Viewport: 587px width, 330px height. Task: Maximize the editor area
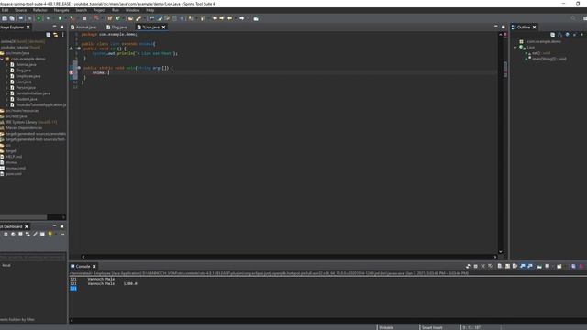pyautogui.click(x=504, y=27)
